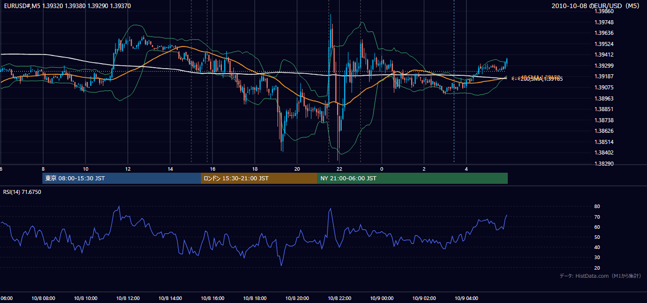
Task: Click hour label 14 under price chart
Action: tap(170, 169)
